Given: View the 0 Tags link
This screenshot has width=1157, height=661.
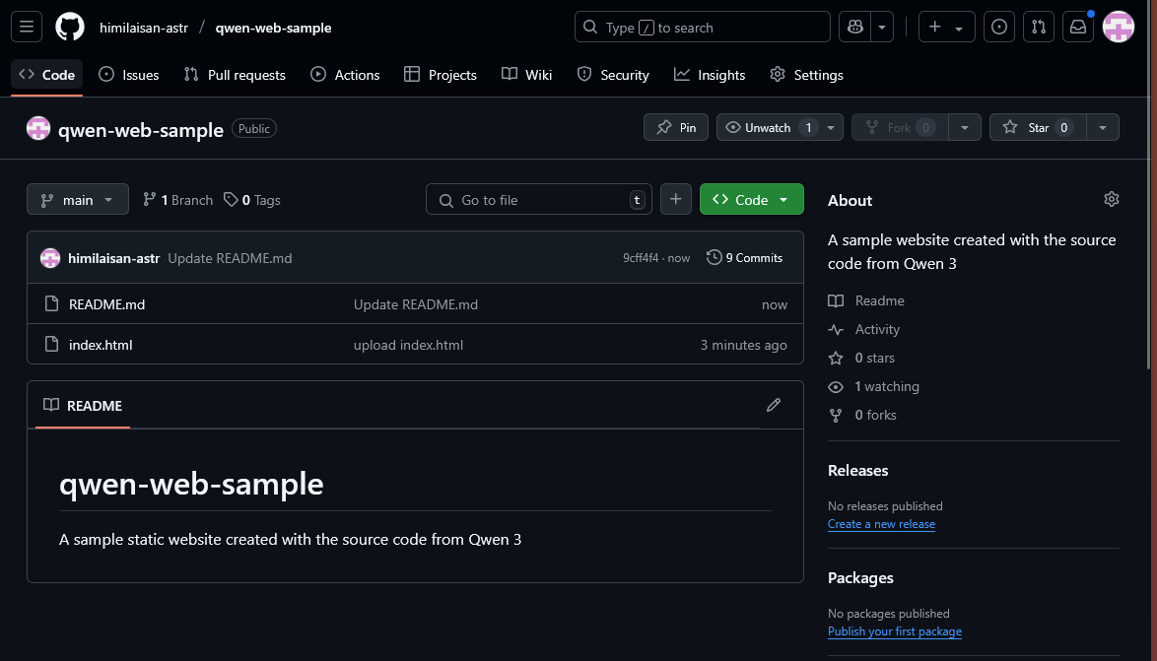Looking at the screenshot, I should pos(252,200).
